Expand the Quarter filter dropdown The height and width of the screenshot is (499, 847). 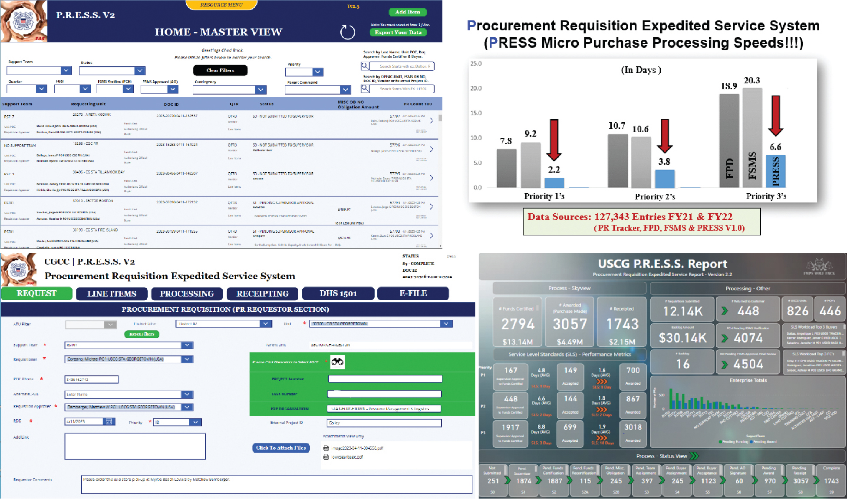(x=41, y=89)
